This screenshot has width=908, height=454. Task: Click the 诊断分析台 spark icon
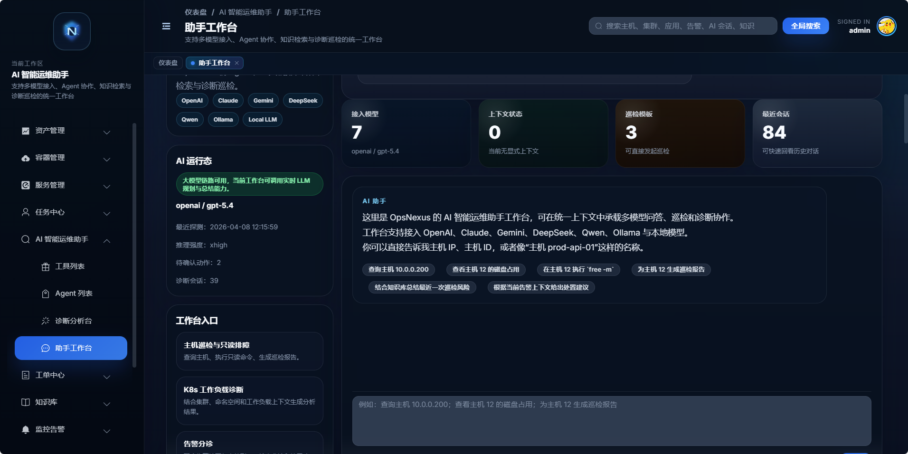(45, 321)
